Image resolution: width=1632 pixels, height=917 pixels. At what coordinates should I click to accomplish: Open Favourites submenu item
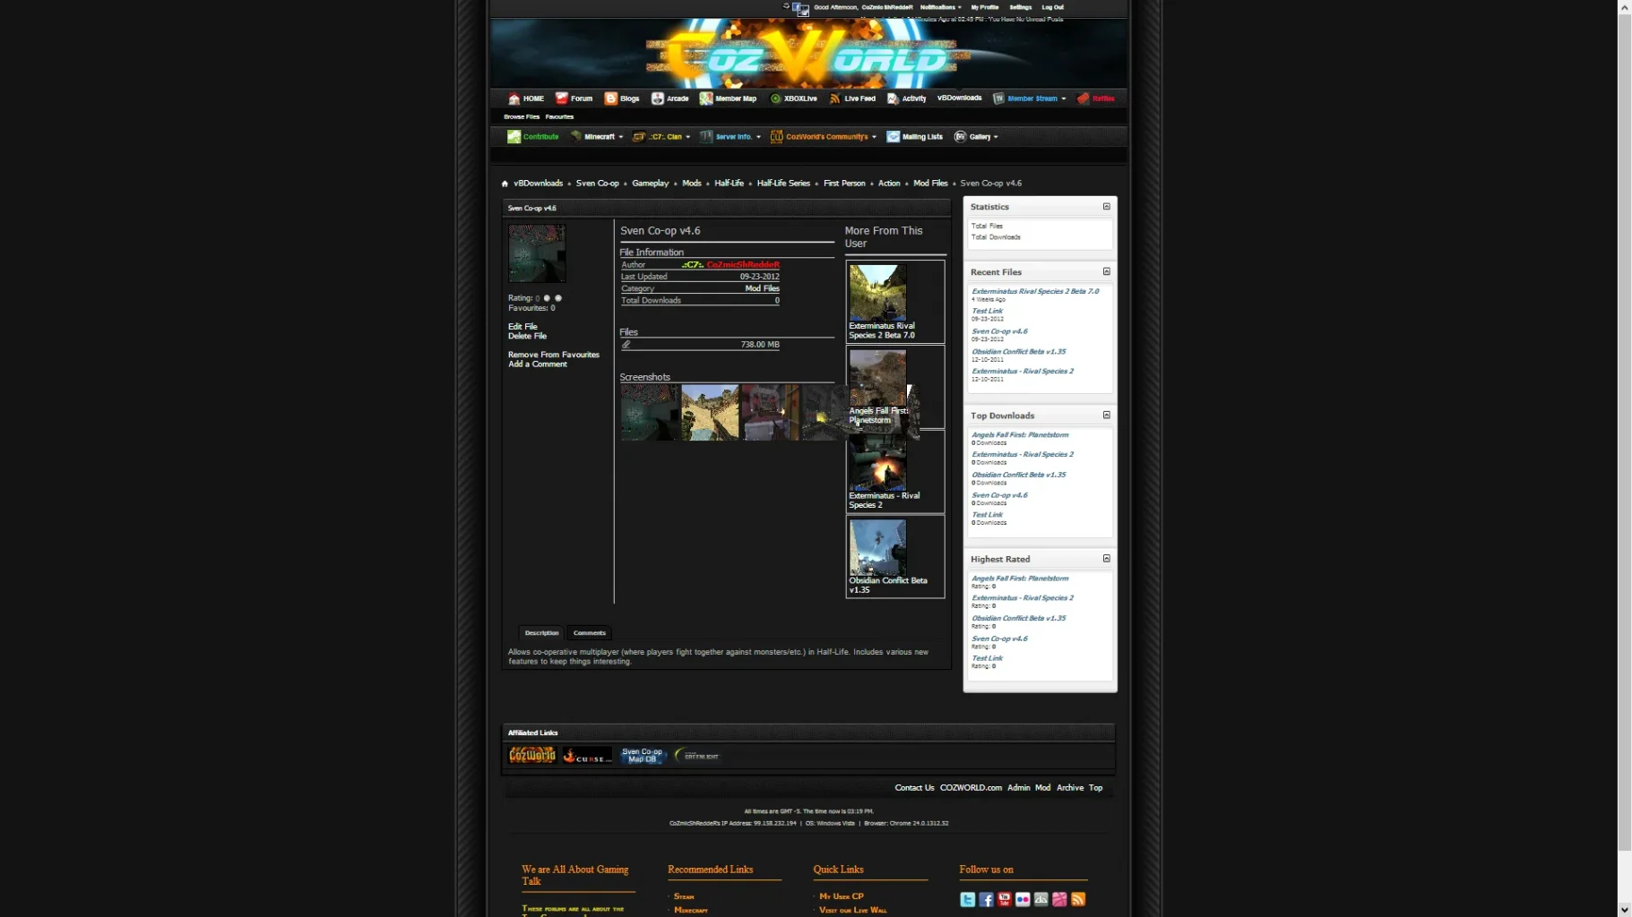(559, 117)
